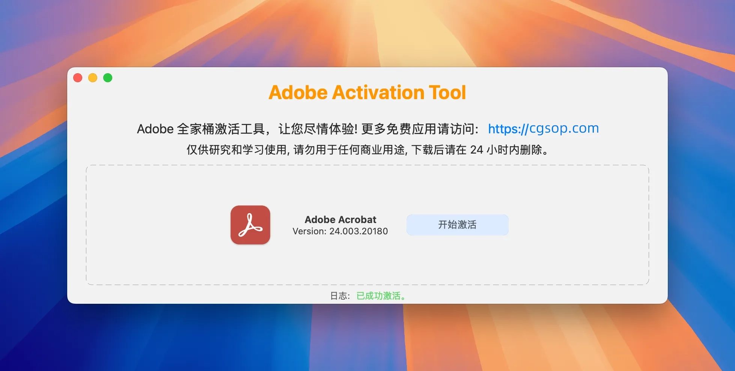
Task: Open the https://cgsop.com link
Action: pos(543,128)
